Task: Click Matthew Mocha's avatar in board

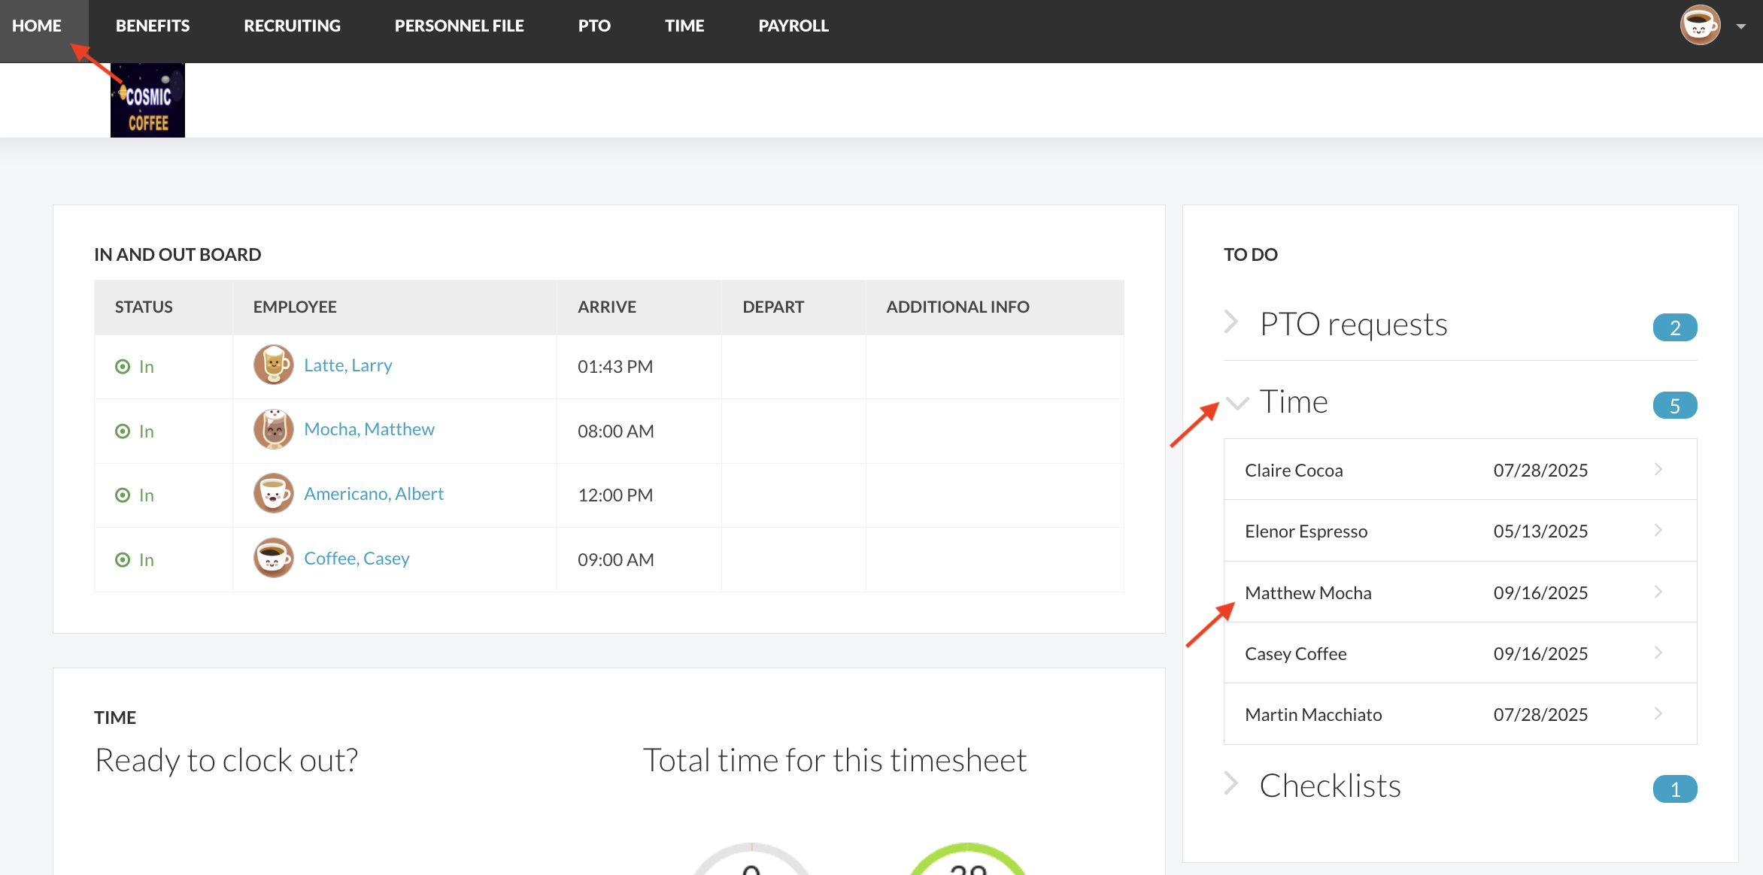Action: pyautogui.click(x=273, y=430)
